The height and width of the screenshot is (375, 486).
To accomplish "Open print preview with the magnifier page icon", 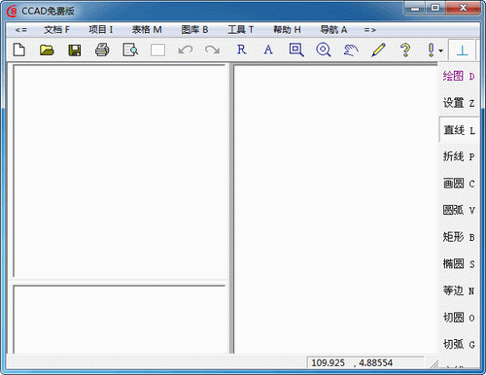I will pos(130,50).
